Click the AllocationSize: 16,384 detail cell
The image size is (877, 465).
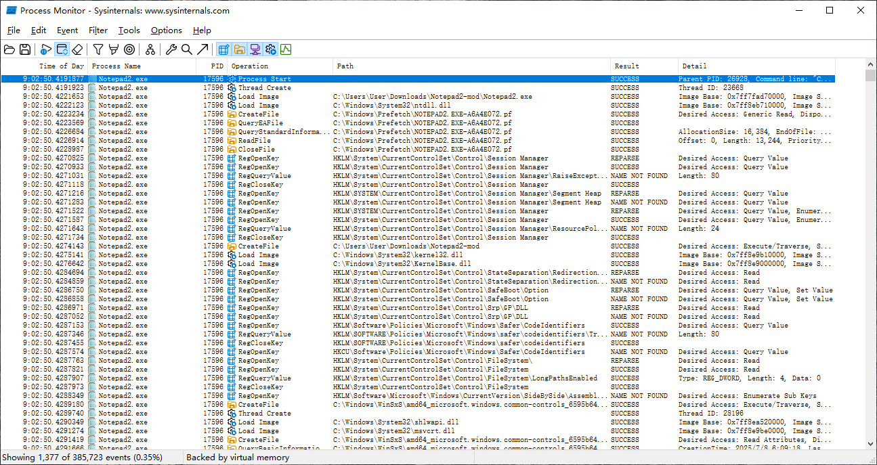[x=756, y=132]
